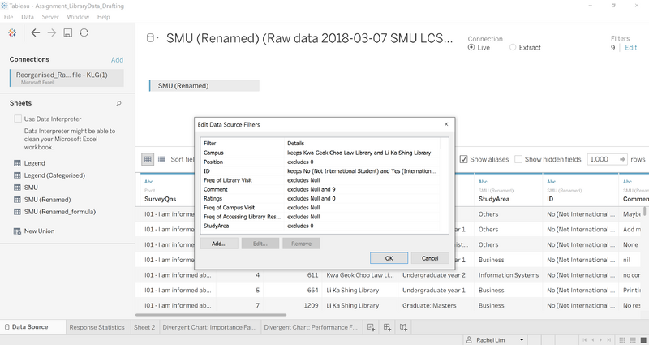The width and height of the screenshot is (649, 345).
Task: Uncheck the Show aliases checkbox
Action: 463,159
